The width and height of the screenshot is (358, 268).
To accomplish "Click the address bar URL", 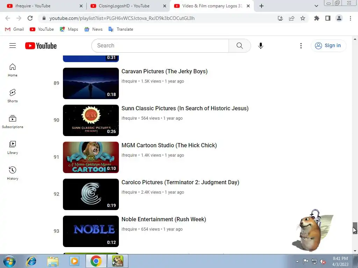I will (122, 18).
